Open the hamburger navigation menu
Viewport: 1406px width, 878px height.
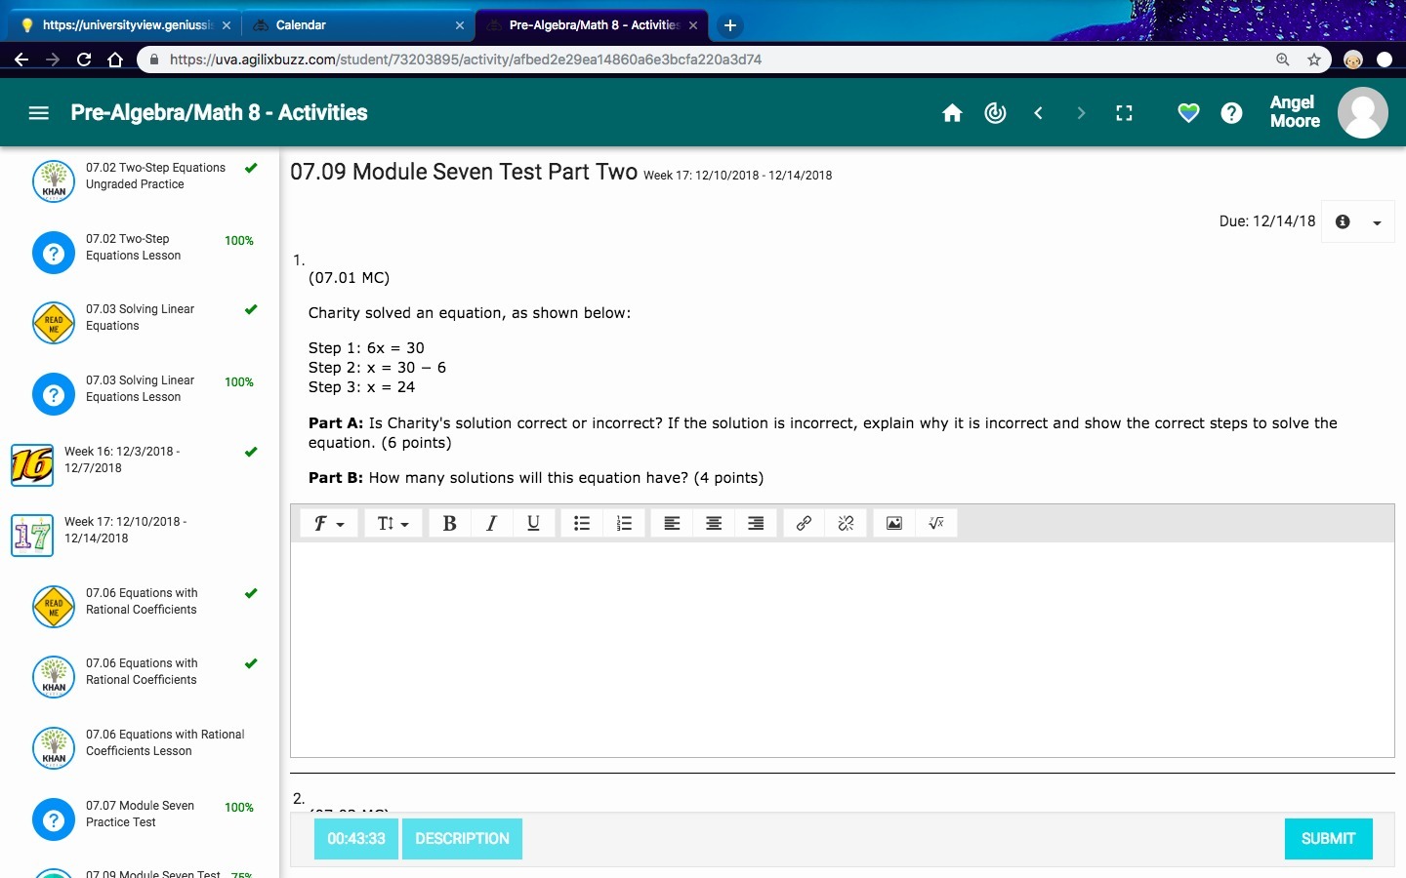(x=39, y=113)
